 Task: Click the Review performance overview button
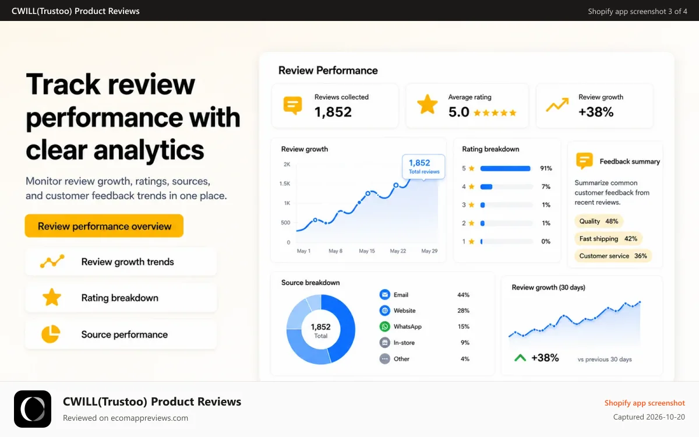point(104,226)
